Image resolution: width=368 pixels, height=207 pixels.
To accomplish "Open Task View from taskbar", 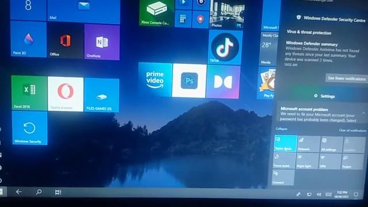I will [x=58, y=193].
